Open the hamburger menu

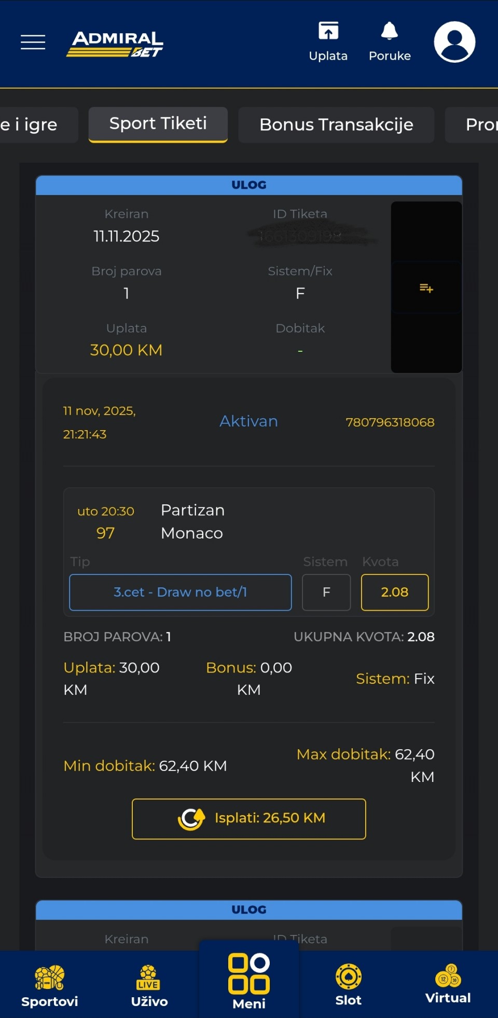tap(33, 42)
